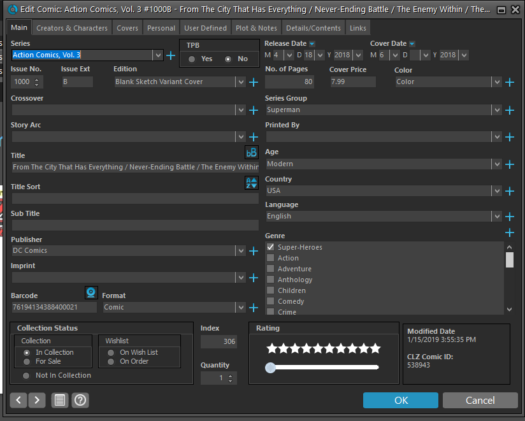The image size is (525, 421).
Task: Check the Anthology genre checkbox
Action: [x=271, y=280]
